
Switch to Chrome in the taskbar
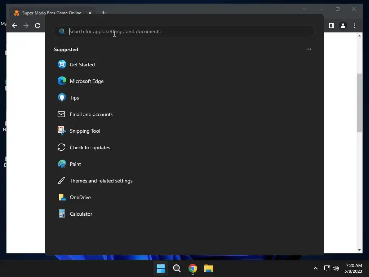tap(192, 268)
